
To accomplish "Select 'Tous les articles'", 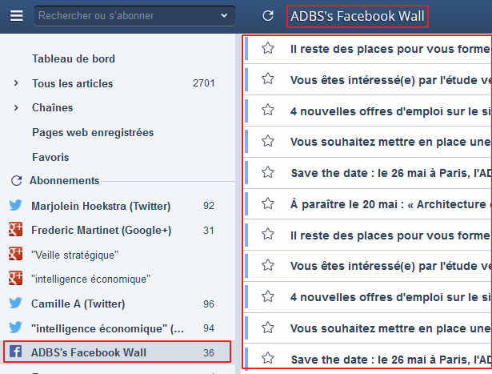I will (x=73, y=83).
